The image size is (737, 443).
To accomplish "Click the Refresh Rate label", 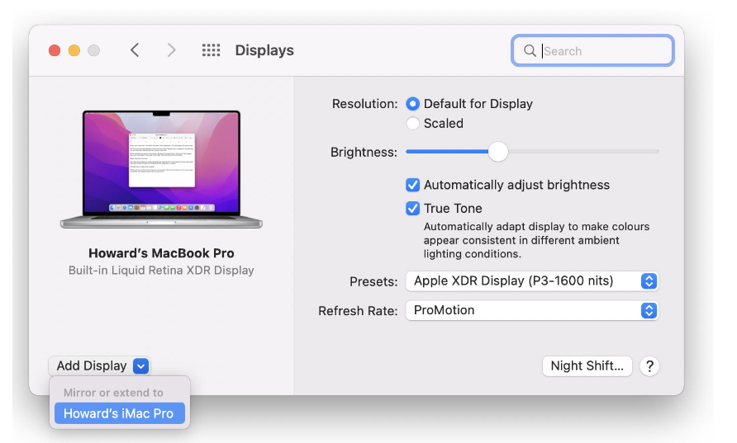I will click(358, 311).
